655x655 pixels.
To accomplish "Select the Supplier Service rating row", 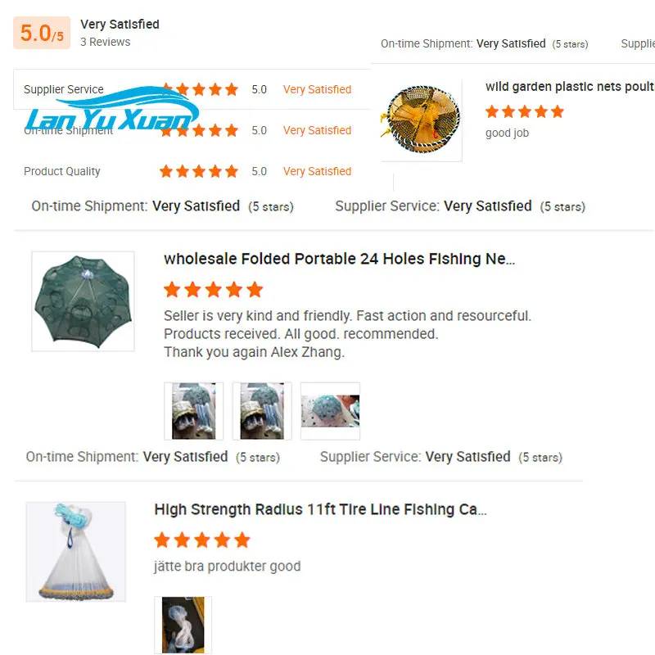I will click(x=192, y=89).
